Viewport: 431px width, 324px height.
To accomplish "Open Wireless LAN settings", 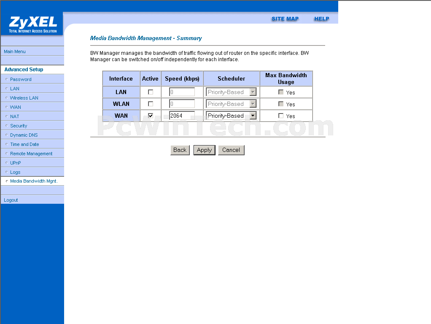I will coord(24,98).
